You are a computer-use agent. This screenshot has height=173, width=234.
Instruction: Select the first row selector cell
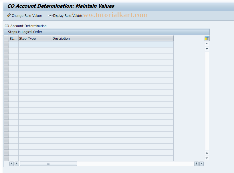pos(6,44)
